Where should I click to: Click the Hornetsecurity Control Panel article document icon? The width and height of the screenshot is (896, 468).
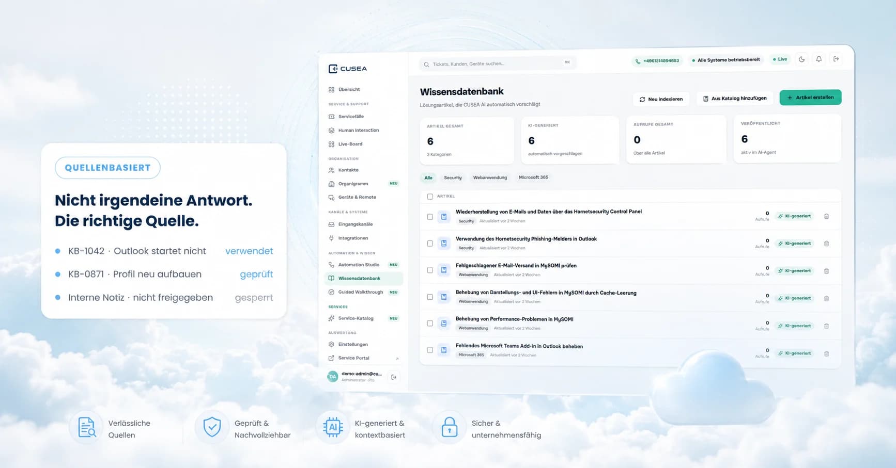444,217
